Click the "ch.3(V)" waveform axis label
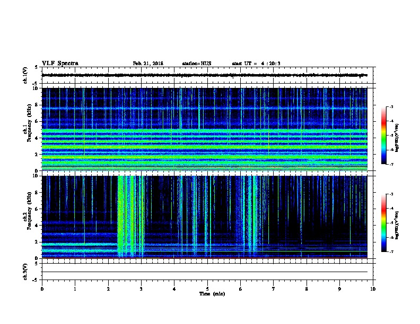 pos(25,272)
